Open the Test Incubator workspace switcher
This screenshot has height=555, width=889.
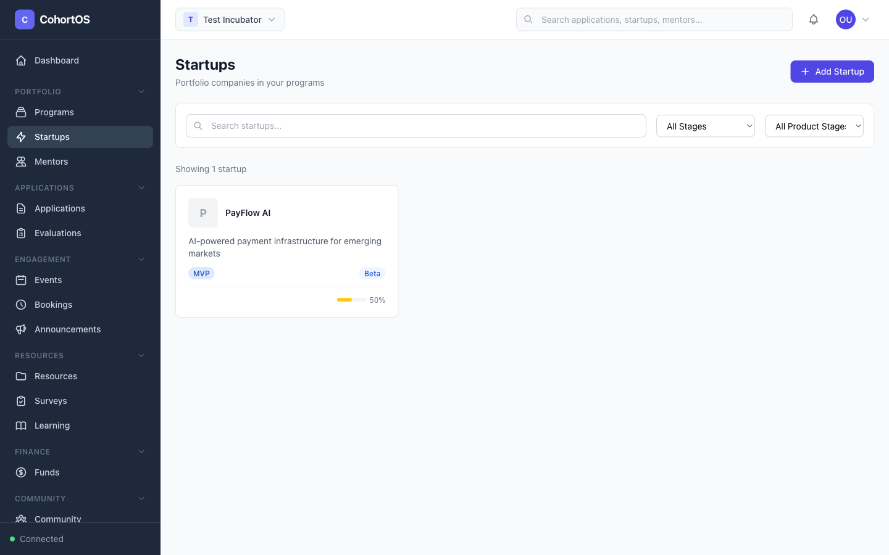click(230, 19)
